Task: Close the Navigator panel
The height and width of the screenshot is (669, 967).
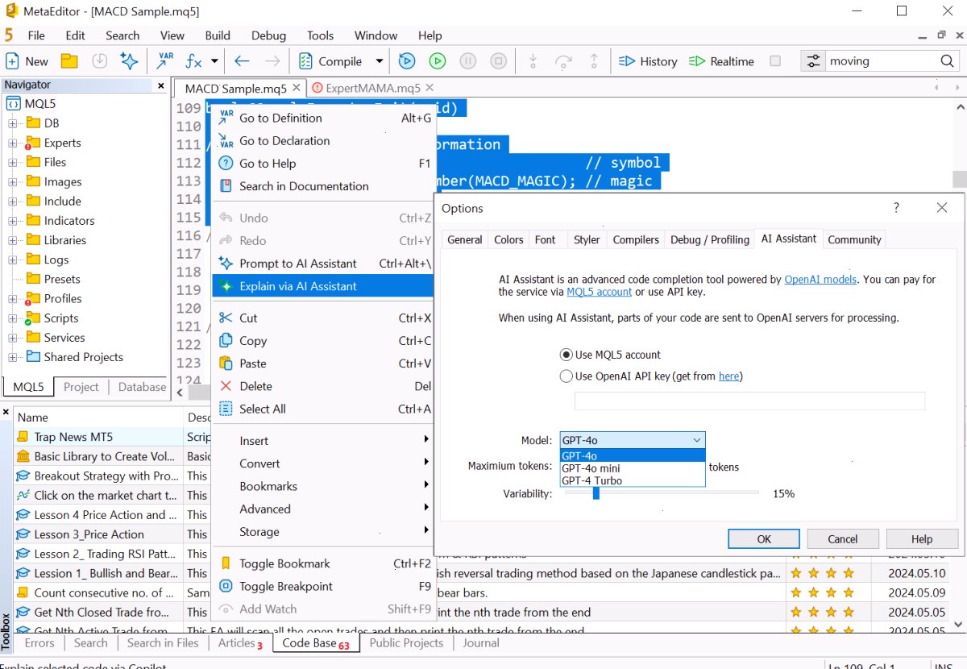Action: (x=161, y=85)
